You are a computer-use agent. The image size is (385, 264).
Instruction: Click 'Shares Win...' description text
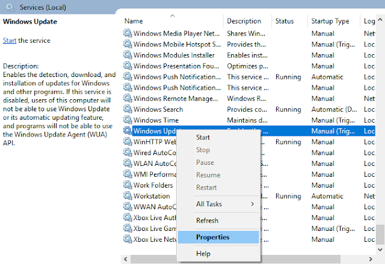246,33
